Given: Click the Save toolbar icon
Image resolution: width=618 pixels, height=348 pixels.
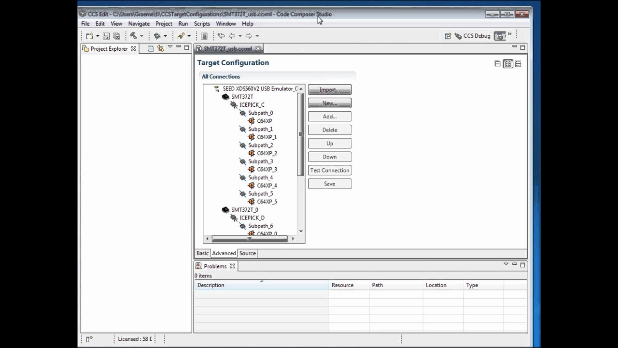Looking at the screenshot, I should 106,36.
